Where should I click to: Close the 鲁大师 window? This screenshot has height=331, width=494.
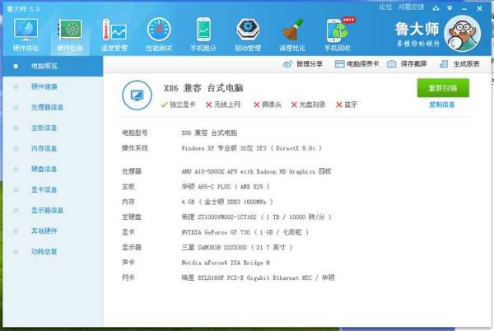[479, 8]
